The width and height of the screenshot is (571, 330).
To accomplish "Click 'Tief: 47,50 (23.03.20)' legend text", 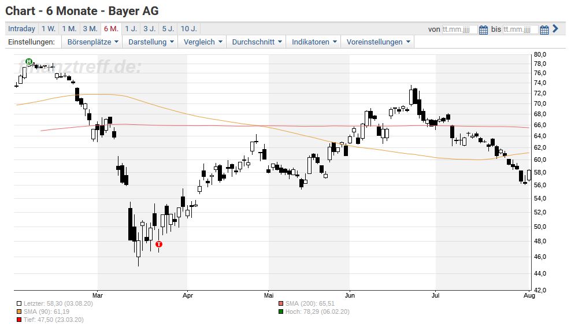I will point(54,320).
